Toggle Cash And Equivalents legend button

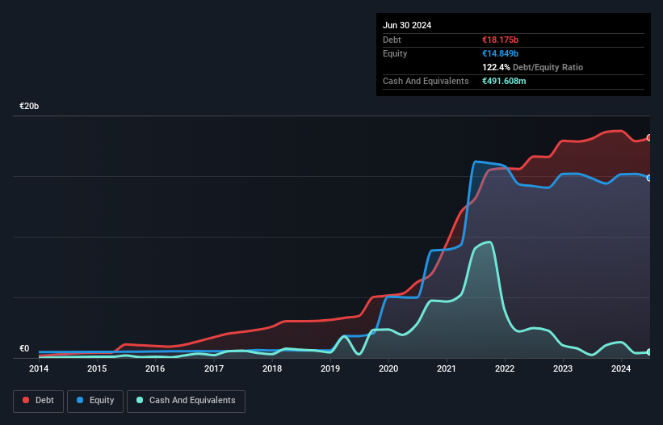(186, 401)
